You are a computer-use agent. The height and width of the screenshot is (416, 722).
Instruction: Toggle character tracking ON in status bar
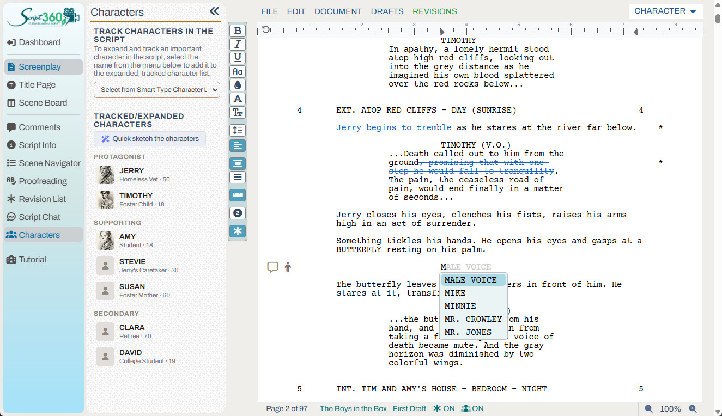click(472, 409)
